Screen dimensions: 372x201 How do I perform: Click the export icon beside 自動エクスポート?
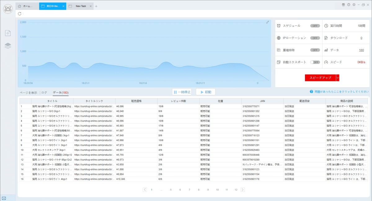tap(279, 62)
